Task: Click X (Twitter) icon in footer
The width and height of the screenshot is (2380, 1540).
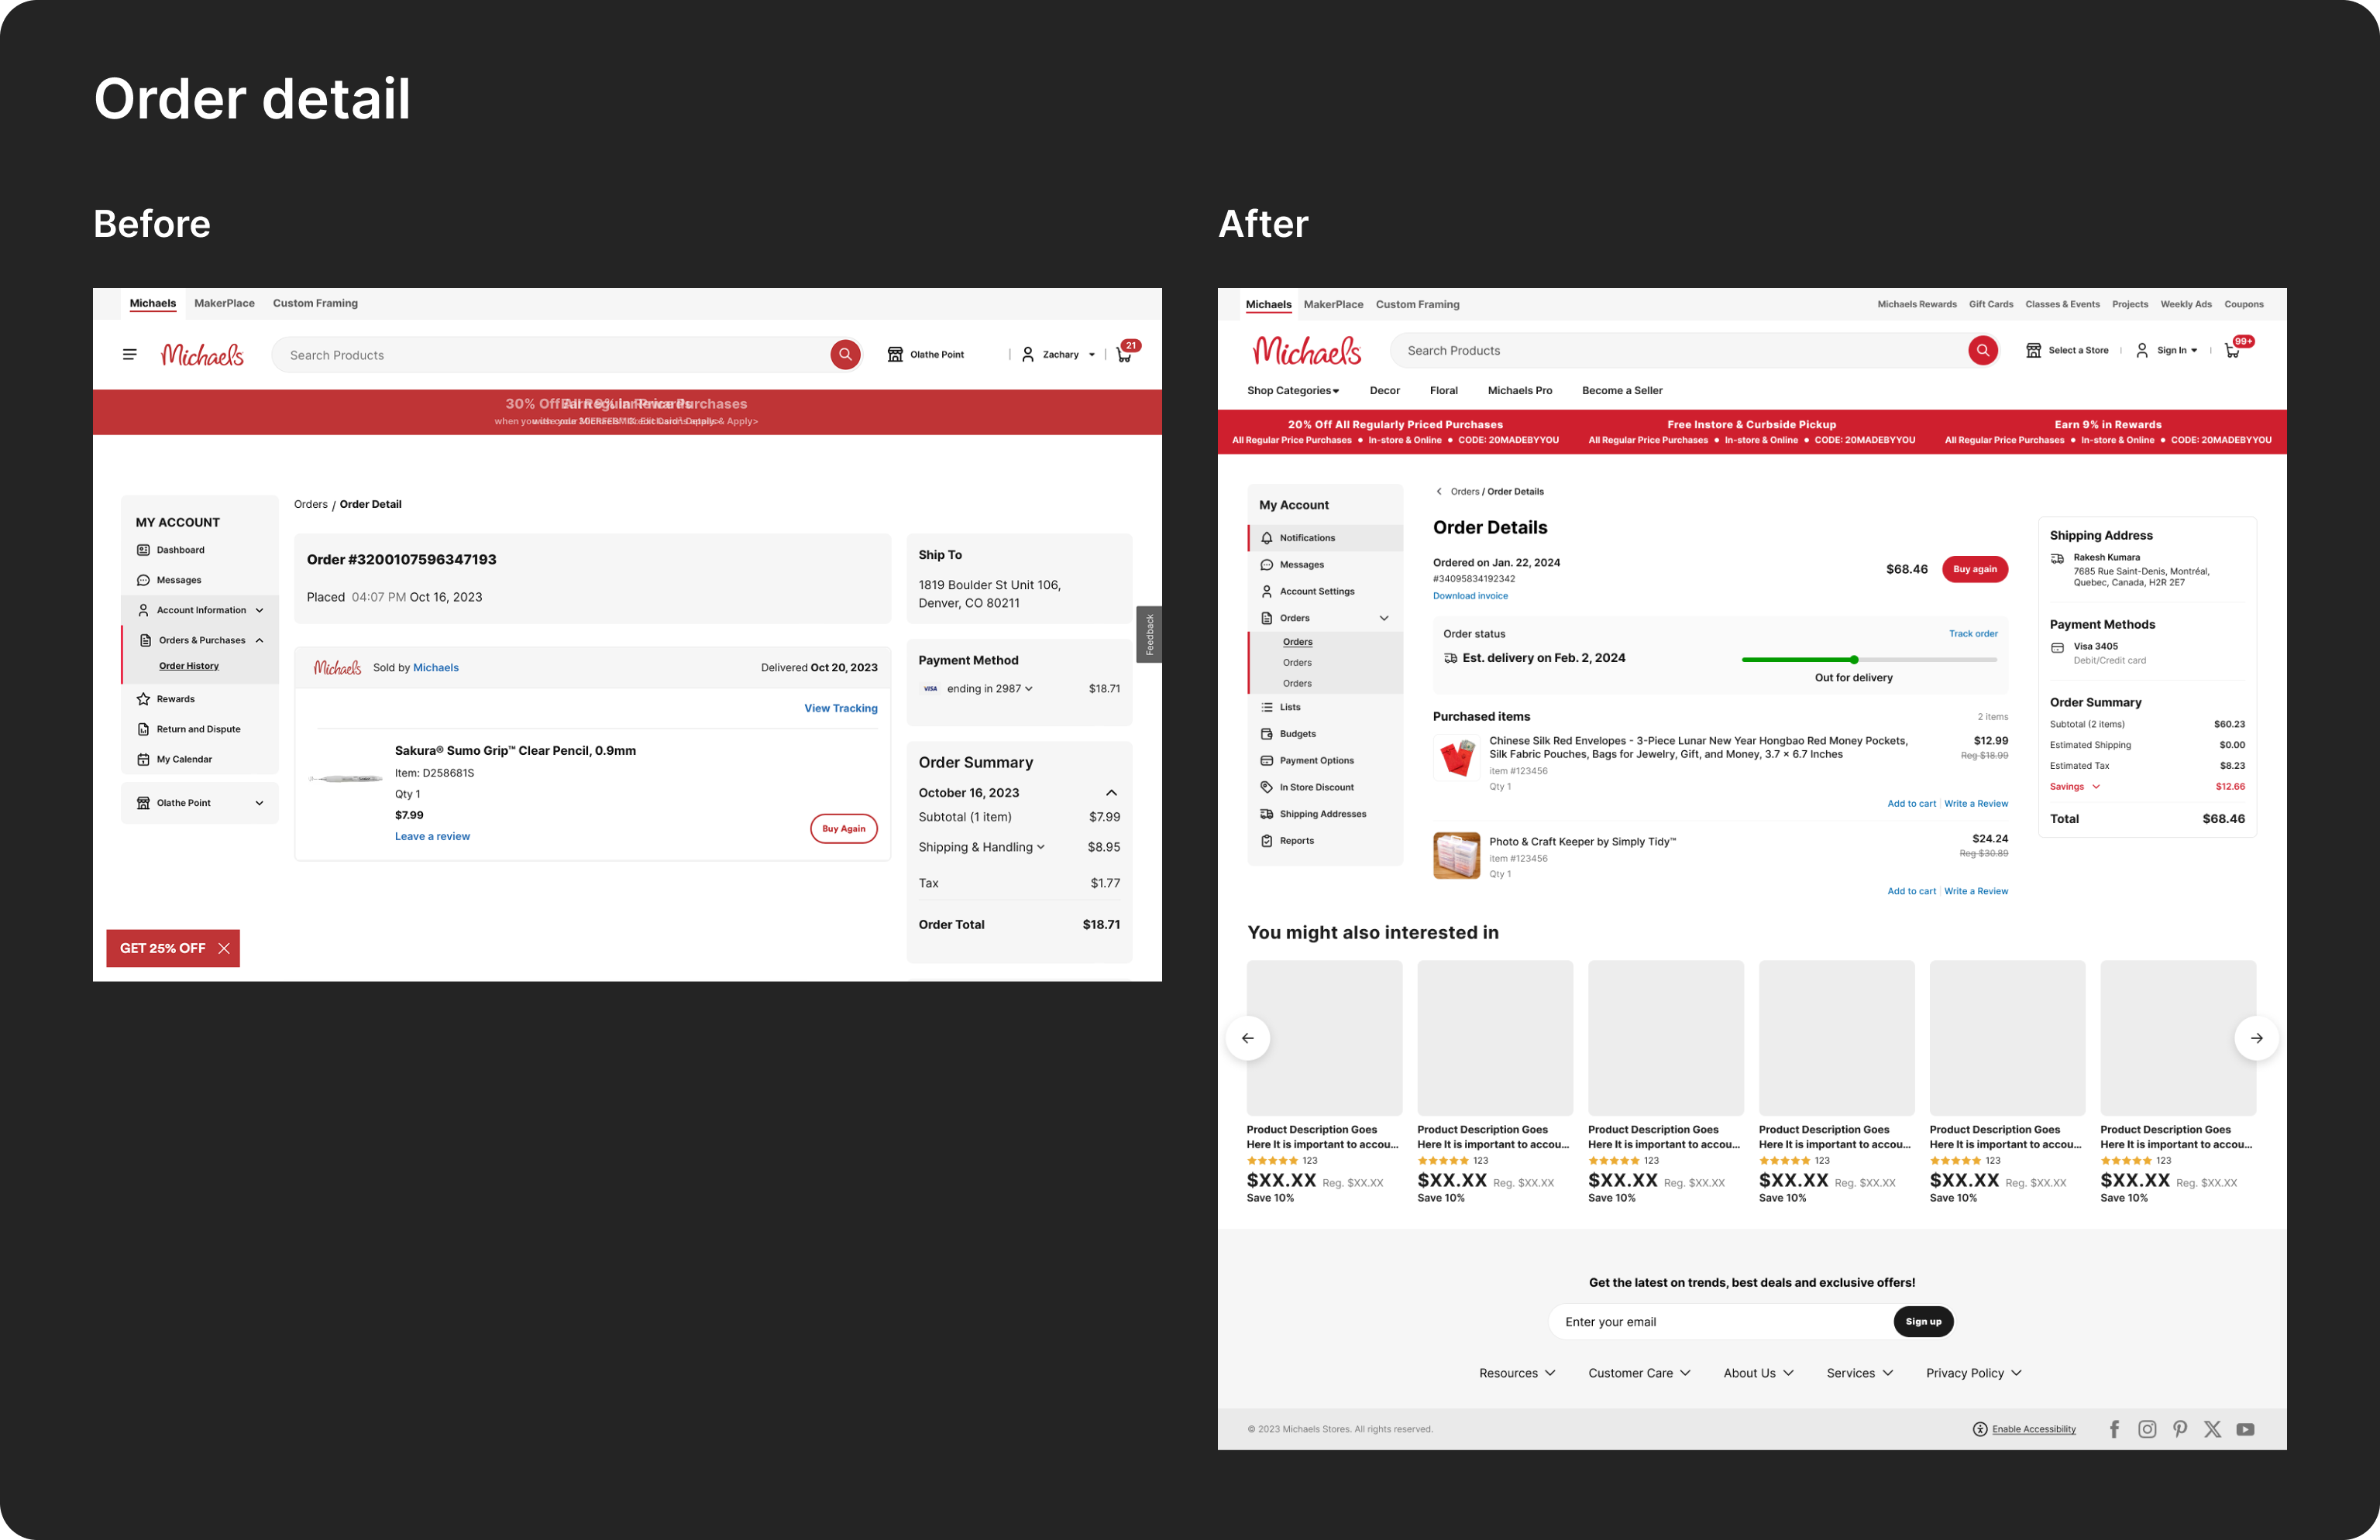Action: [x=2213, y=1429]
